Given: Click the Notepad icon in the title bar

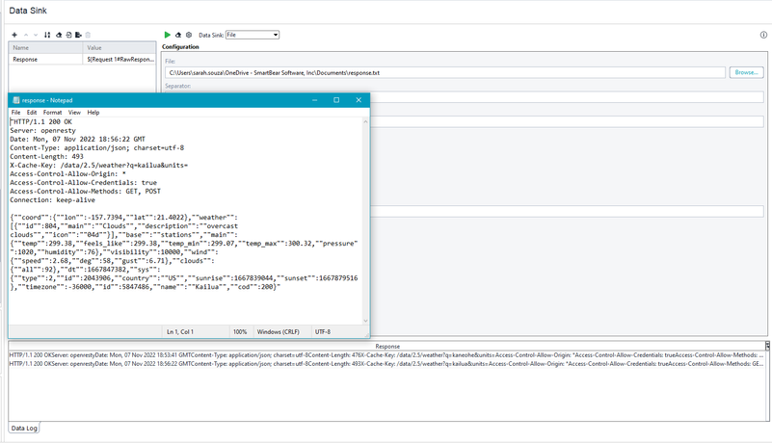Looking at the screenshot, I should (14, 100).
